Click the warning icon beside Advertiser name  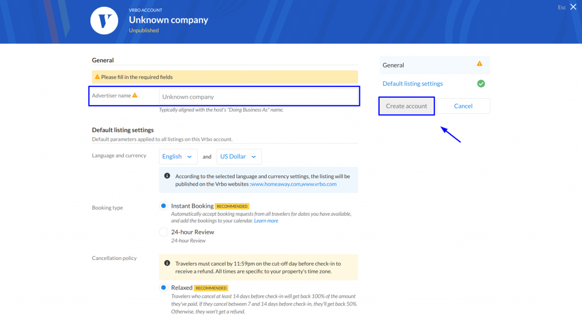coord(135,95)
